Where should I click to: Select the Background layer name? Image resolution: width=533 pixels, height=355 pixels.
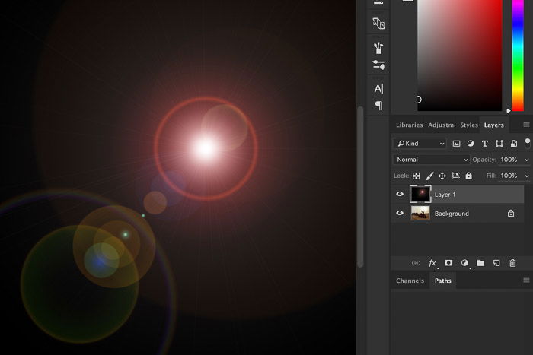click(x=452, y=214)
